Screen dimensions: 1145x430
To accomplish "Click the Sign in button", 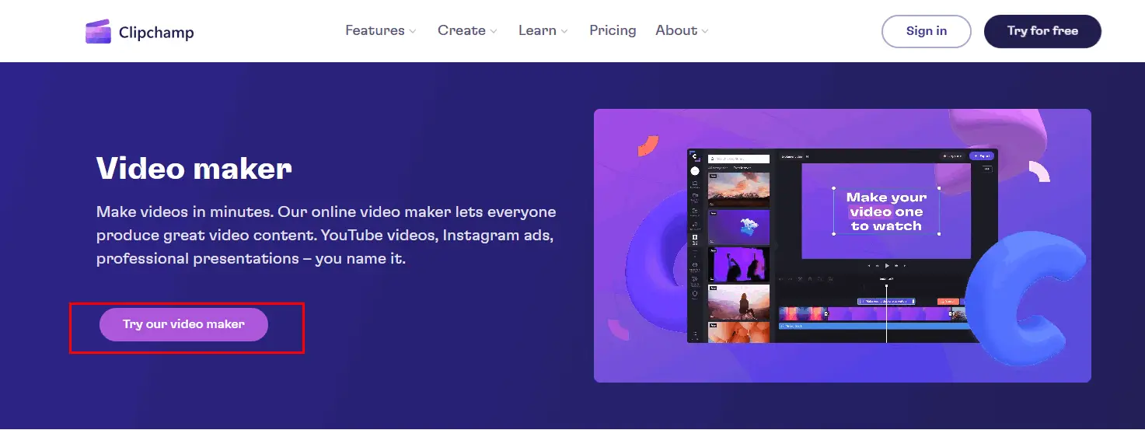I will pyautogui.click(x=926, y=31).
